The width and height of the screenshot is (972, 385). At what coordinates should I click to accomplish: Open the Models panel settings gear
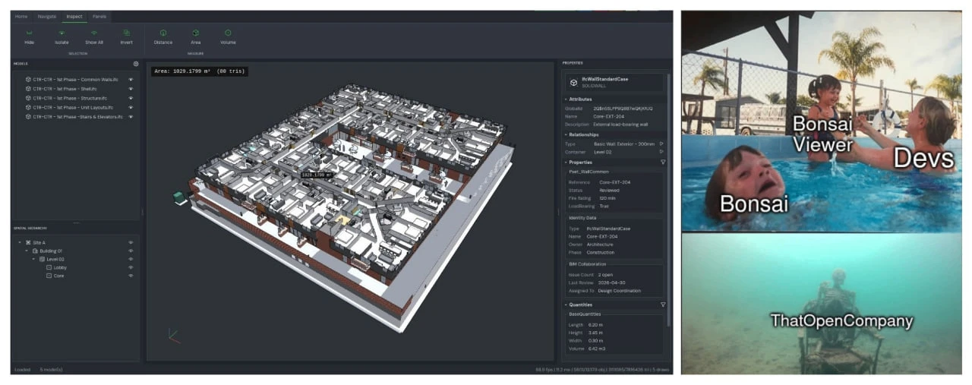(136, 64)
